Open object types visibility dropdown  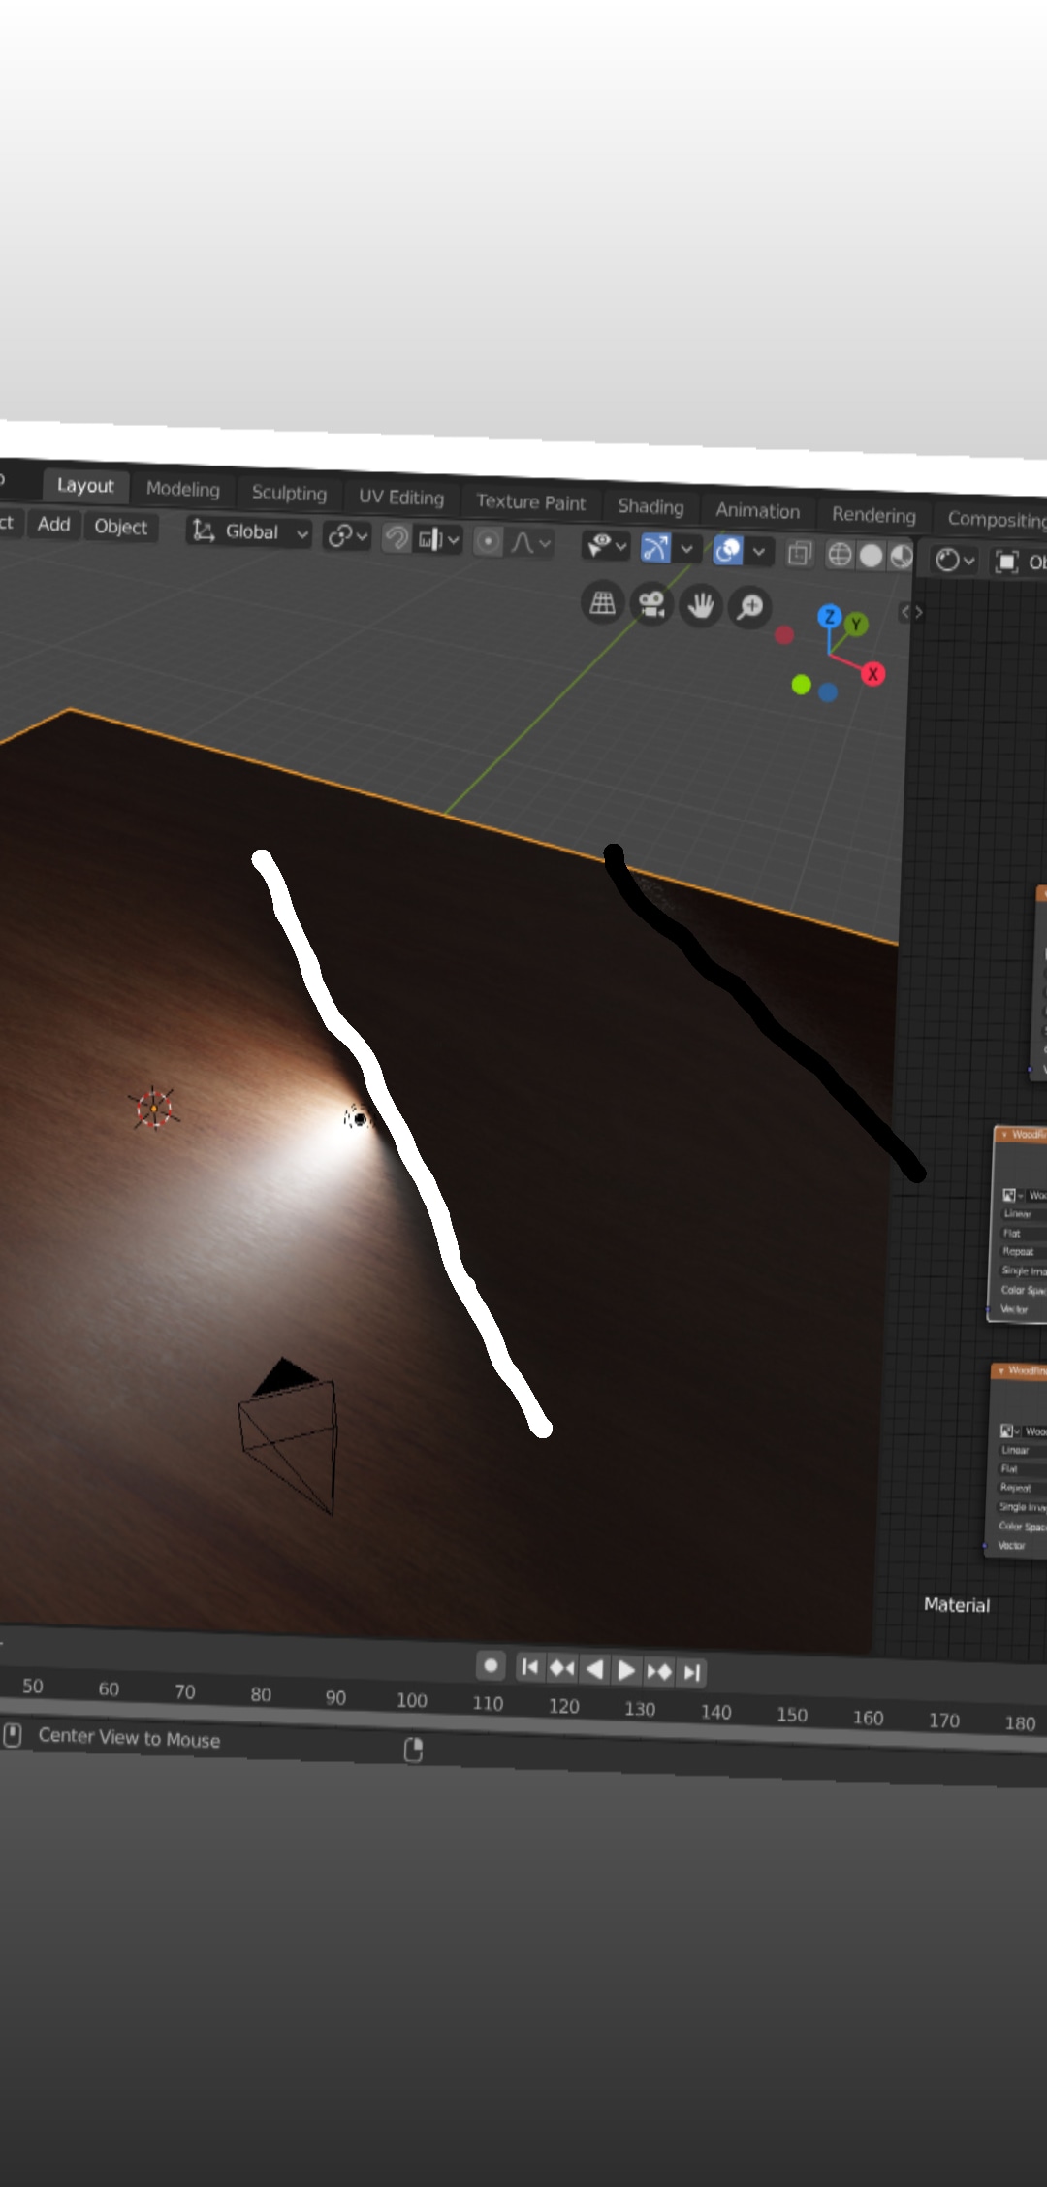pyautogui.click(x=606, y=546)
